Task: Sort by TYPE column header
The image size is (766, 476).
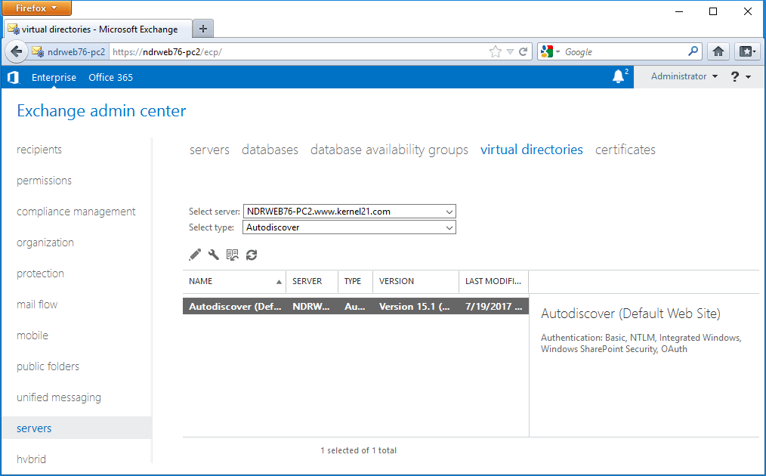Action: click(x=355, y=281)
